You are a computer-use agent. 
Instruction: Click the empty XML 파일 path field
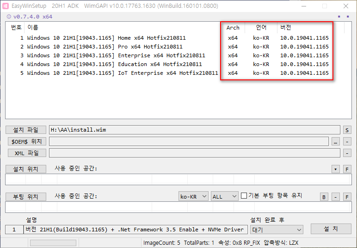(195, 153)
